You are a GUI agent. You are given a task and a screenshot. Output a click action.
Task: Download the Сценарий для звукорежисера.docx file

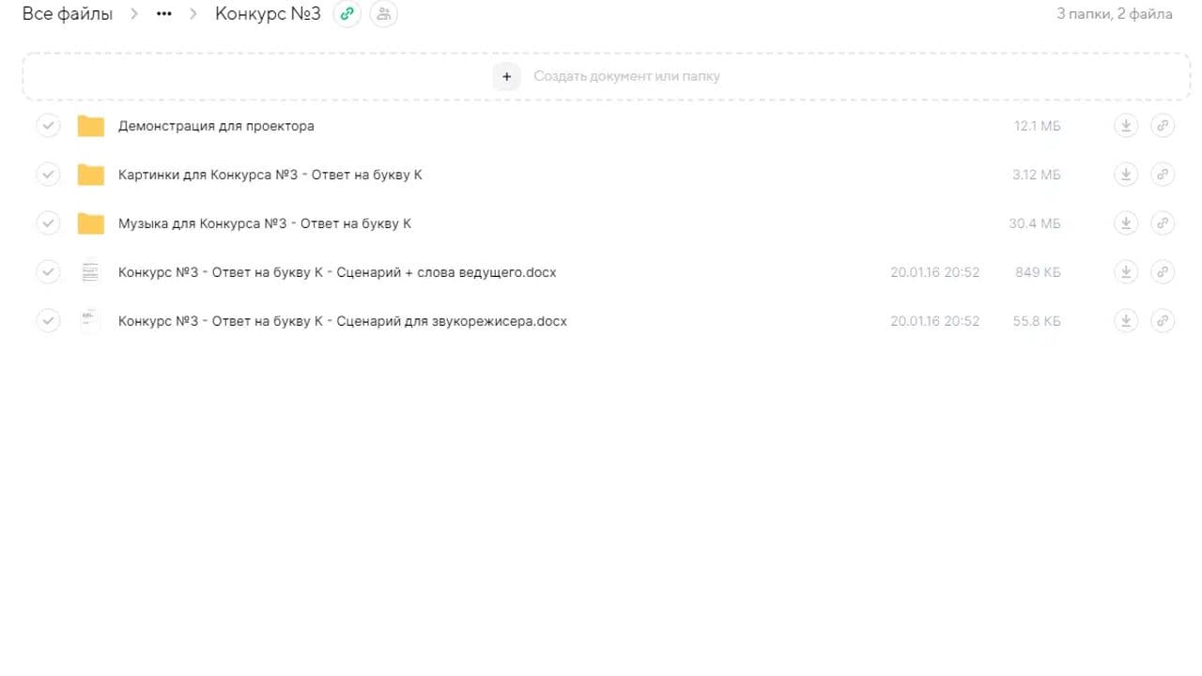(x=1125, y=321)
